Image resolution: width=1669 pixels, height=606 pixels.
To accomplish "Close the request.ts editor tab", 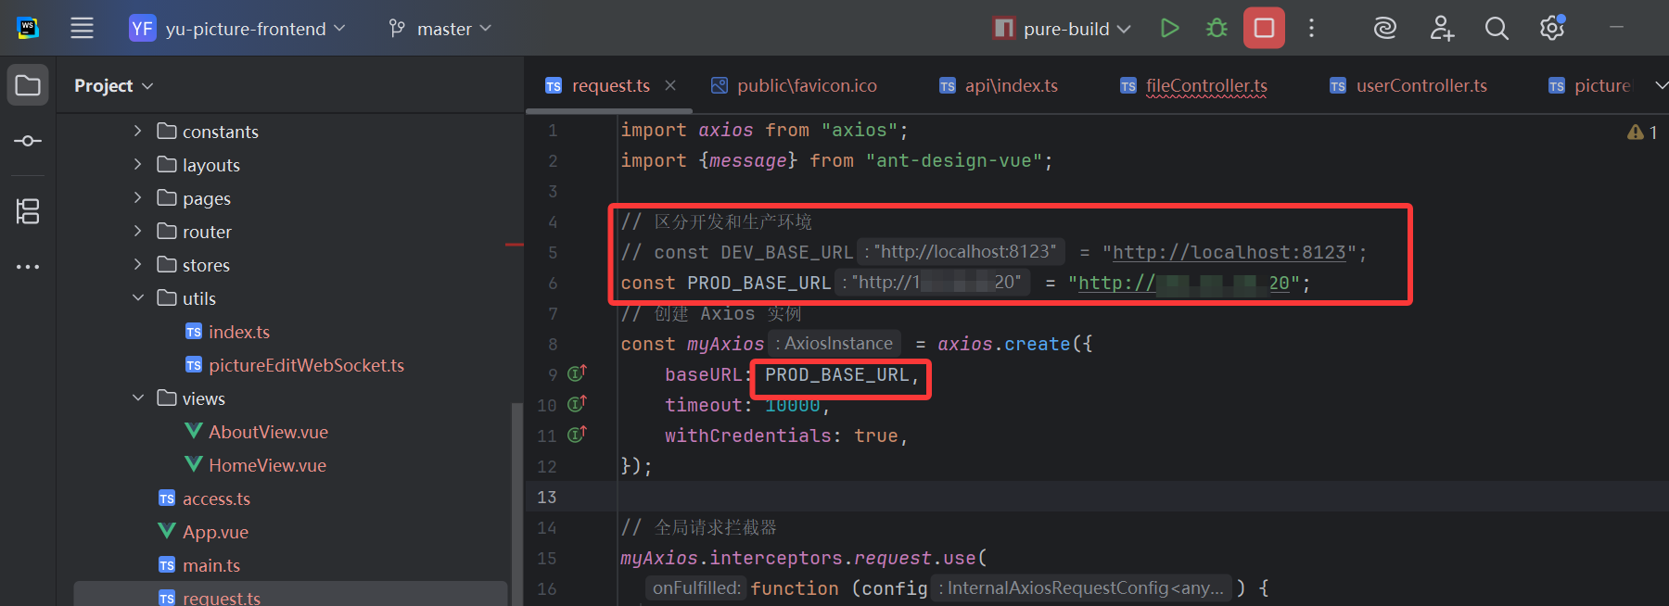I will pyautogui.click(x=670, y=85).
